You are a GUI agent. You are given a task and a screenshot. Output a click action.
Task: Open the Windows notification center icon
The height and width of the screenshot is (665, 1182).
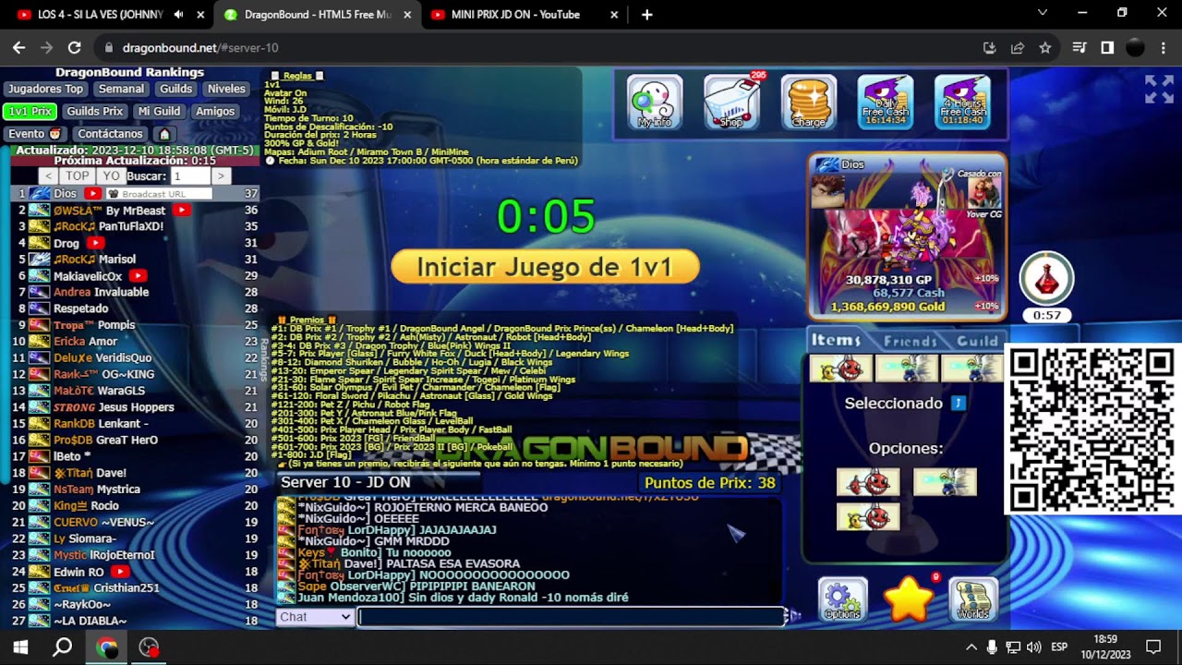pyautogui.click(x=1153, y=647)
